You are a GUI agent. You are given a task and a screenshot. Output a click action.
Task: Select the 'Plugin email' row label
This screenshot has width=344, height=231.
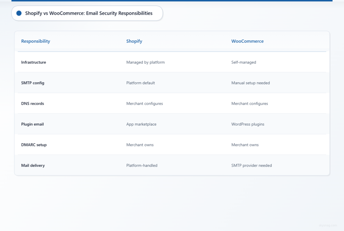pos(32,124)
